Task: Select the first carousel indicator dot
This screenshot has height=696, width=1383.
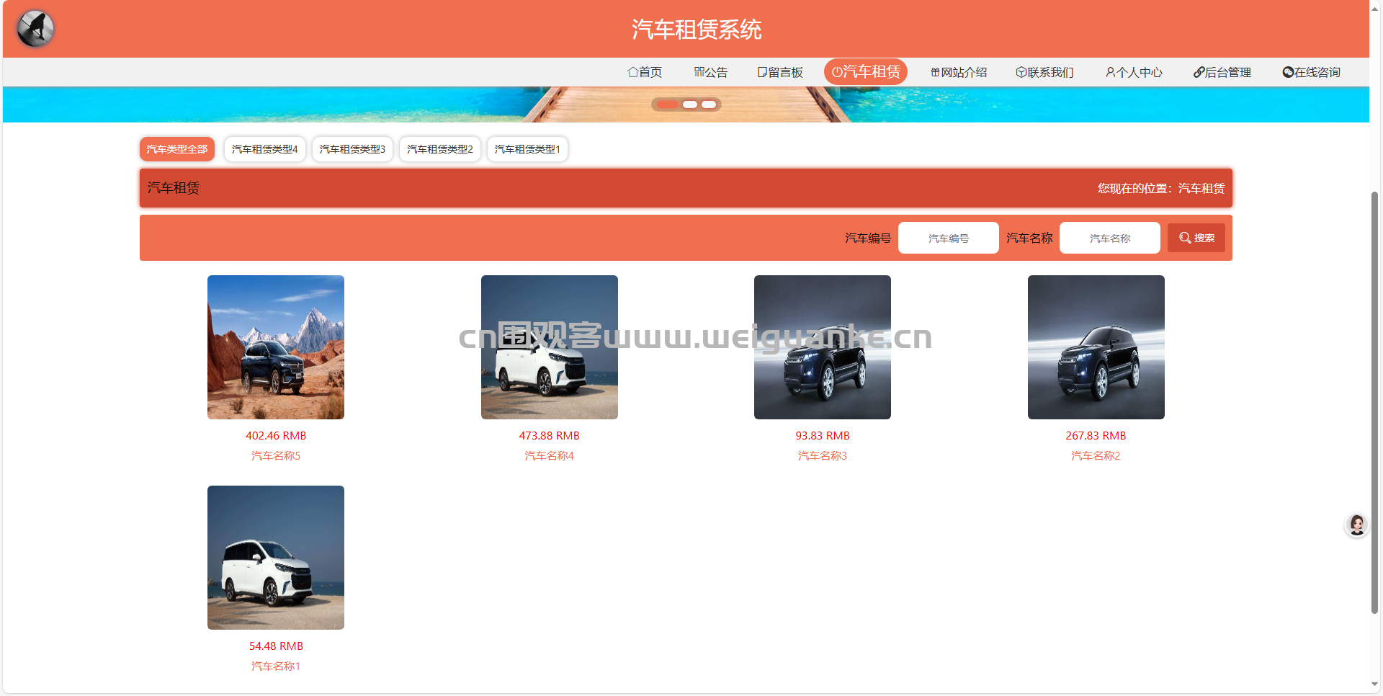Action: (668, 104)
